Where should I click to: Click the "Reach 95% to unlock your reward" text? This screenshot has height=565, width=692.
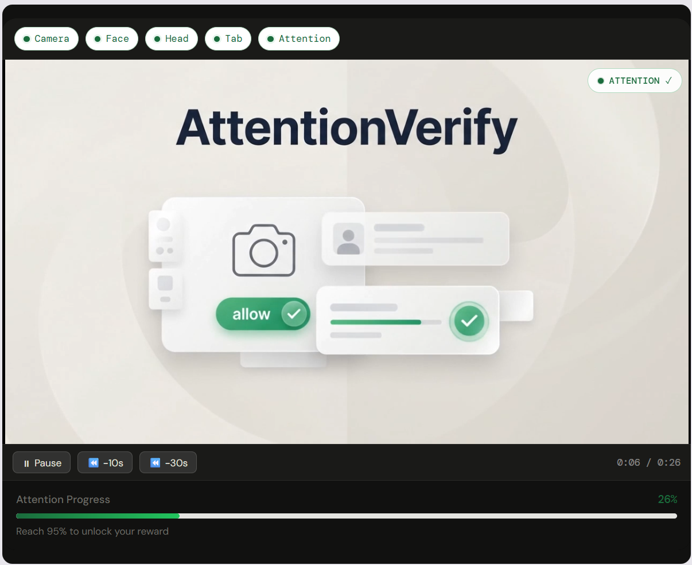coord(92,531)
